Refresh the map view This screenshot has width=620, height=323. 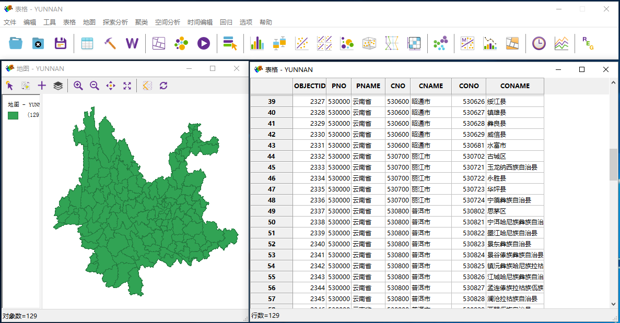[163, 86]
